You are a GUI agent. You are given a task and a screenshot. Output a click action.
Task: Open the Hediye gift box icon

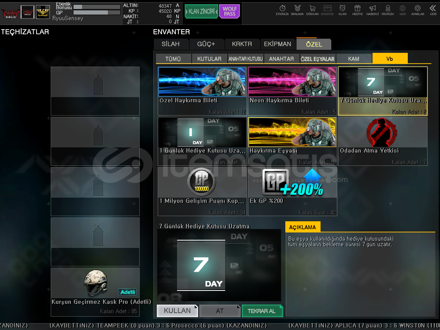(357, 10)
